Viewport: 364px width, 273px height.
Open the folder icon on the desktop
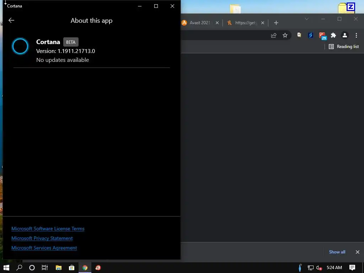pyautogui.click(x=235, y=9)
